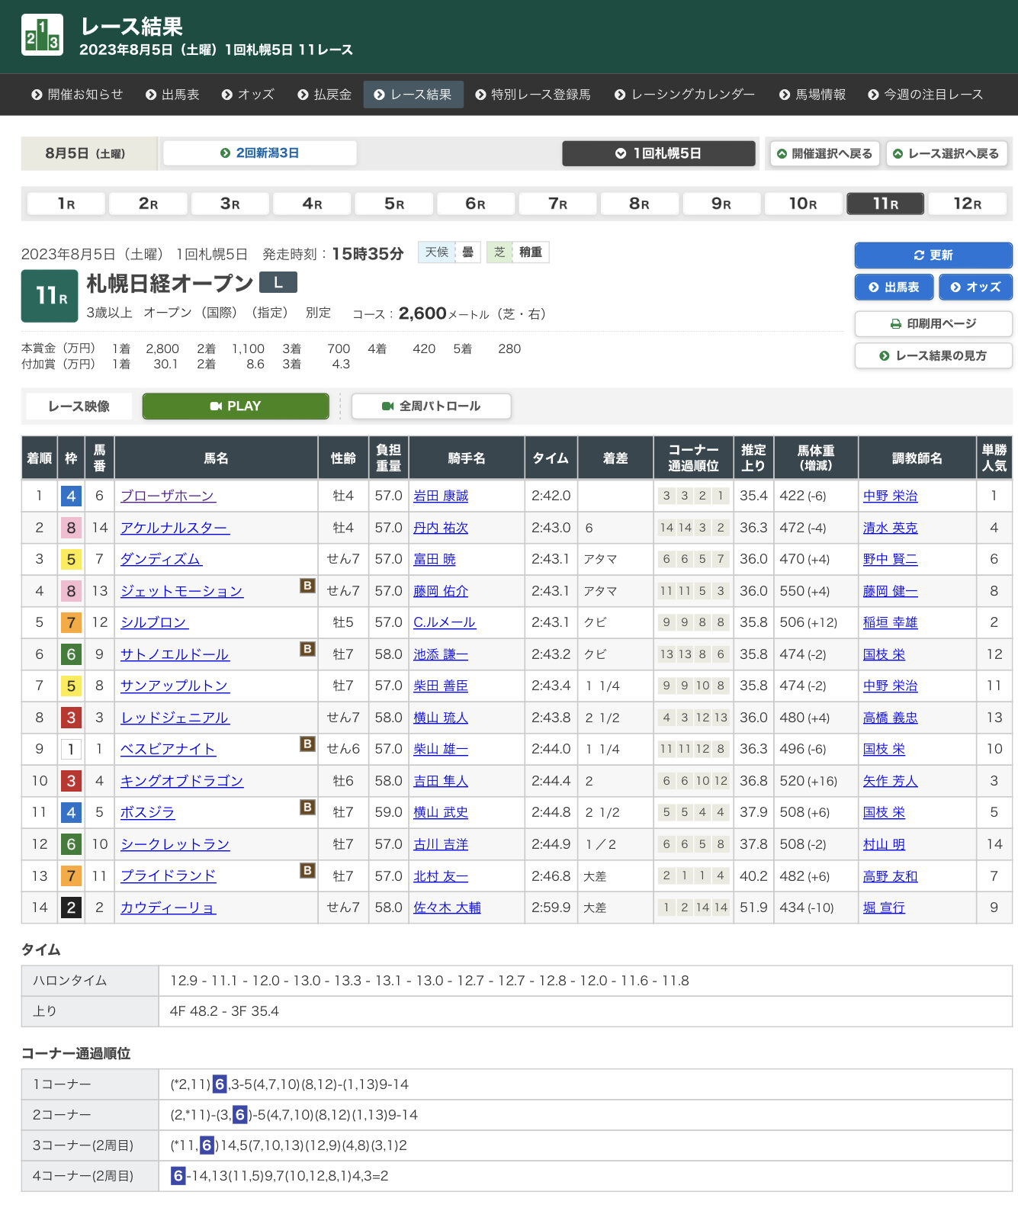Switch to the 2回新潟3日 venue
Viewport: 1018px width, 1208px height.
coord(259,153)
